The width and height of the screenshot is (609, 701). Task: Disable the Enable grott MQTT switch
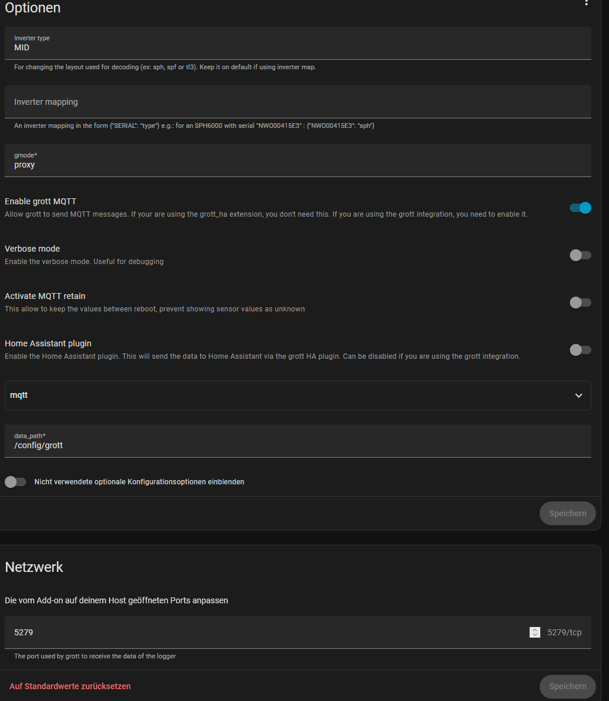581,208
